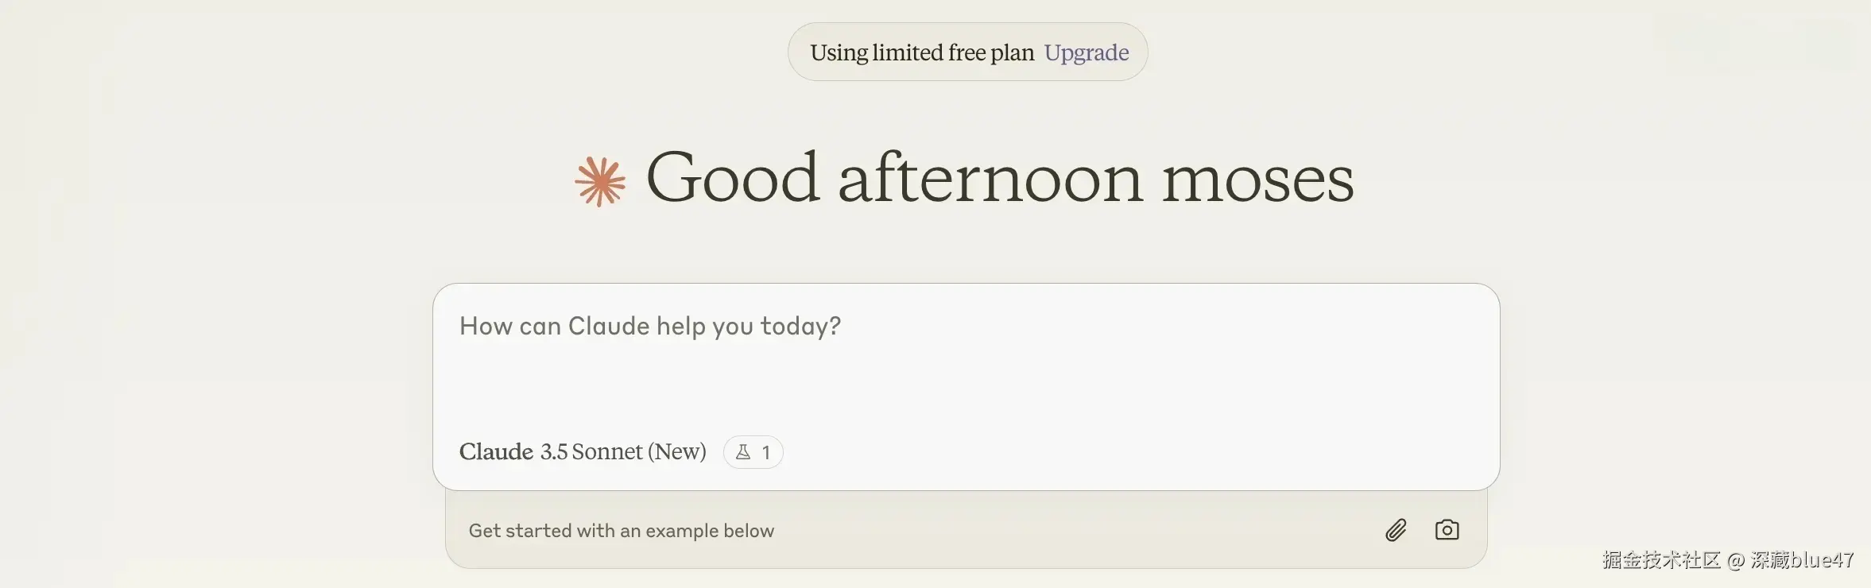Click the "Using limited free plan" text
This screenshot has width=1871, height=588.
click(922, 52)
